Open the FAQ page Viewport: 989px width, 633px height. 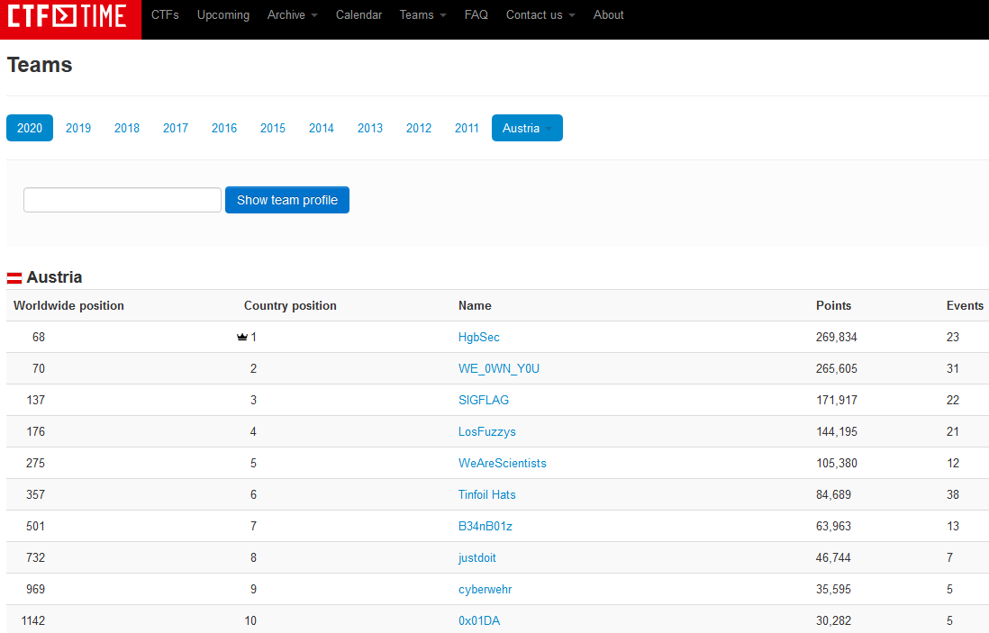click(x=476, y=14)
